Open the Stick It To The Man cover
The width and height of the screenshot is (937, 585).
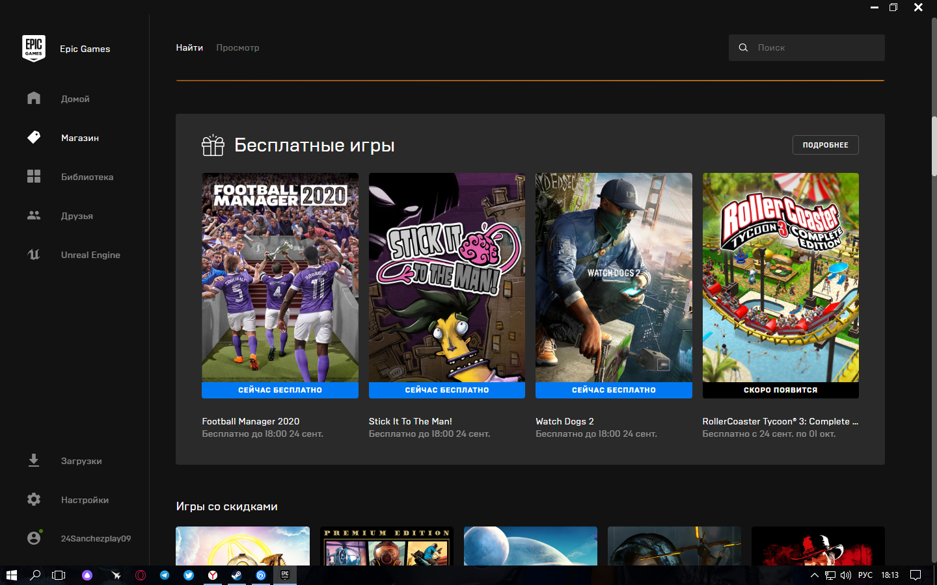point(446,278)
